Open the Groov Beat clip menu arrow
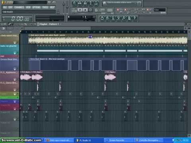This screenshot has width=191, height=143. (x=29, y=59)
